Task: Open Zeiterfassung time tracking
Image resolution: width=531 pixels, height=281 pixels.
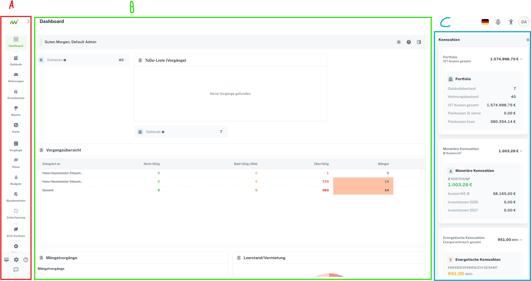Action: [16, 214]
